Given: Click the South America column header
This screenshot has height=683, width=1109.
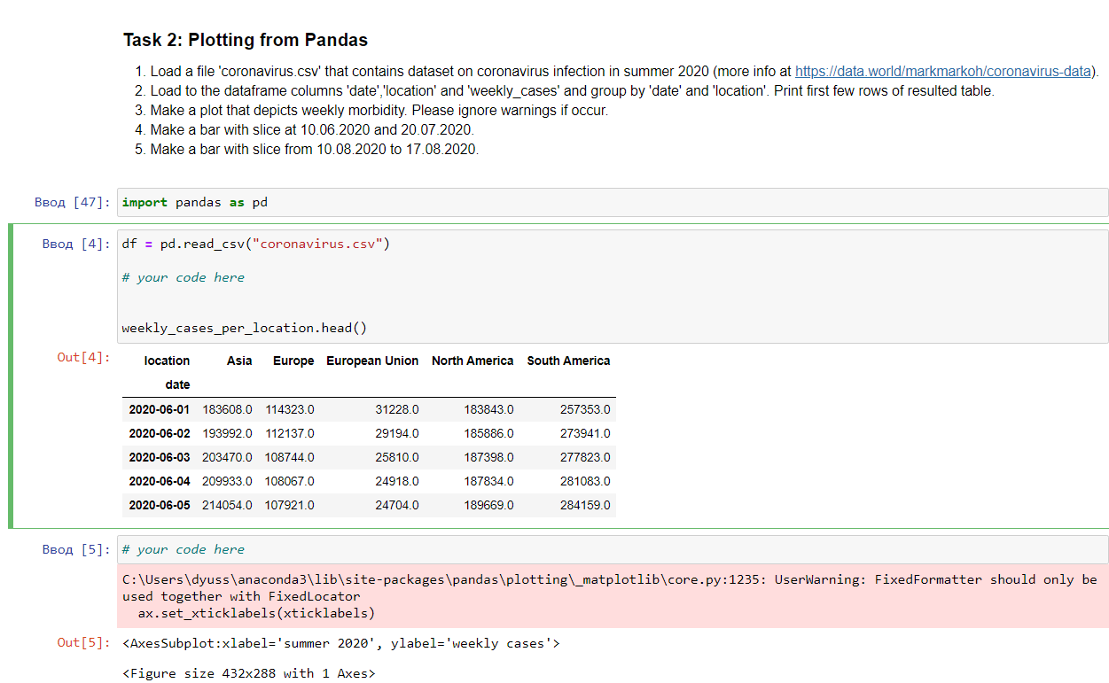Looking at the screenshot, I should click(x=568, y=361).
